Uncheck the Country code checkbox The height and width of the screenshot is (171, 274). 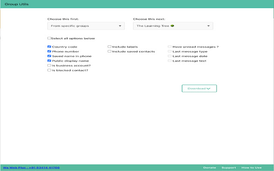49,47
